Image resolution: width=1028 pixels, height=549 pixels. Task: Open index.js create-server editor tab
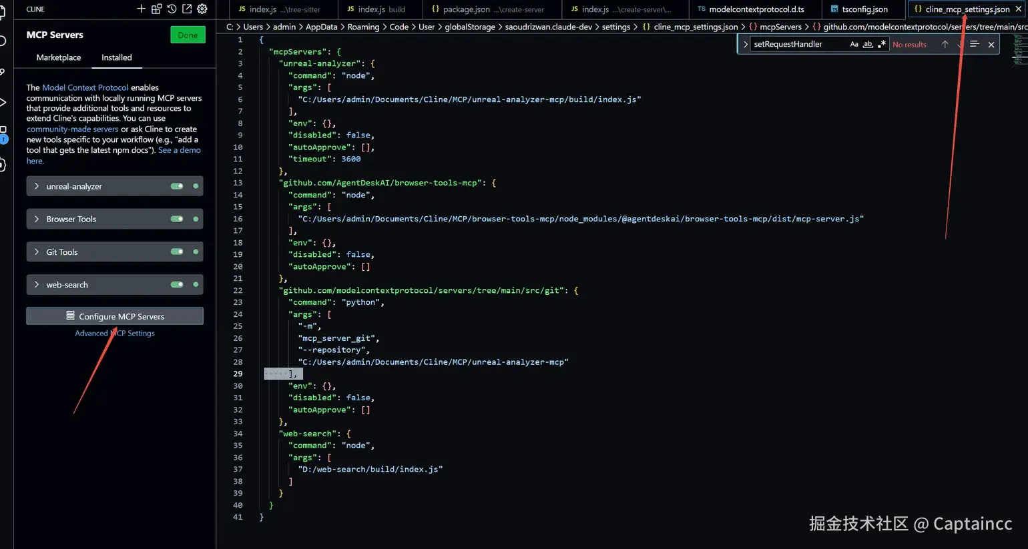pyautogui.click(x=625, y=9)
